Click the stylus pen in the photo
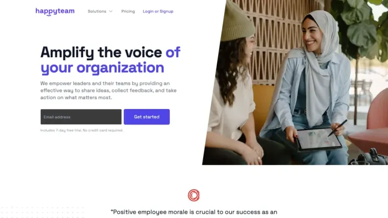 pyautogui.click(x=337, y=128)
